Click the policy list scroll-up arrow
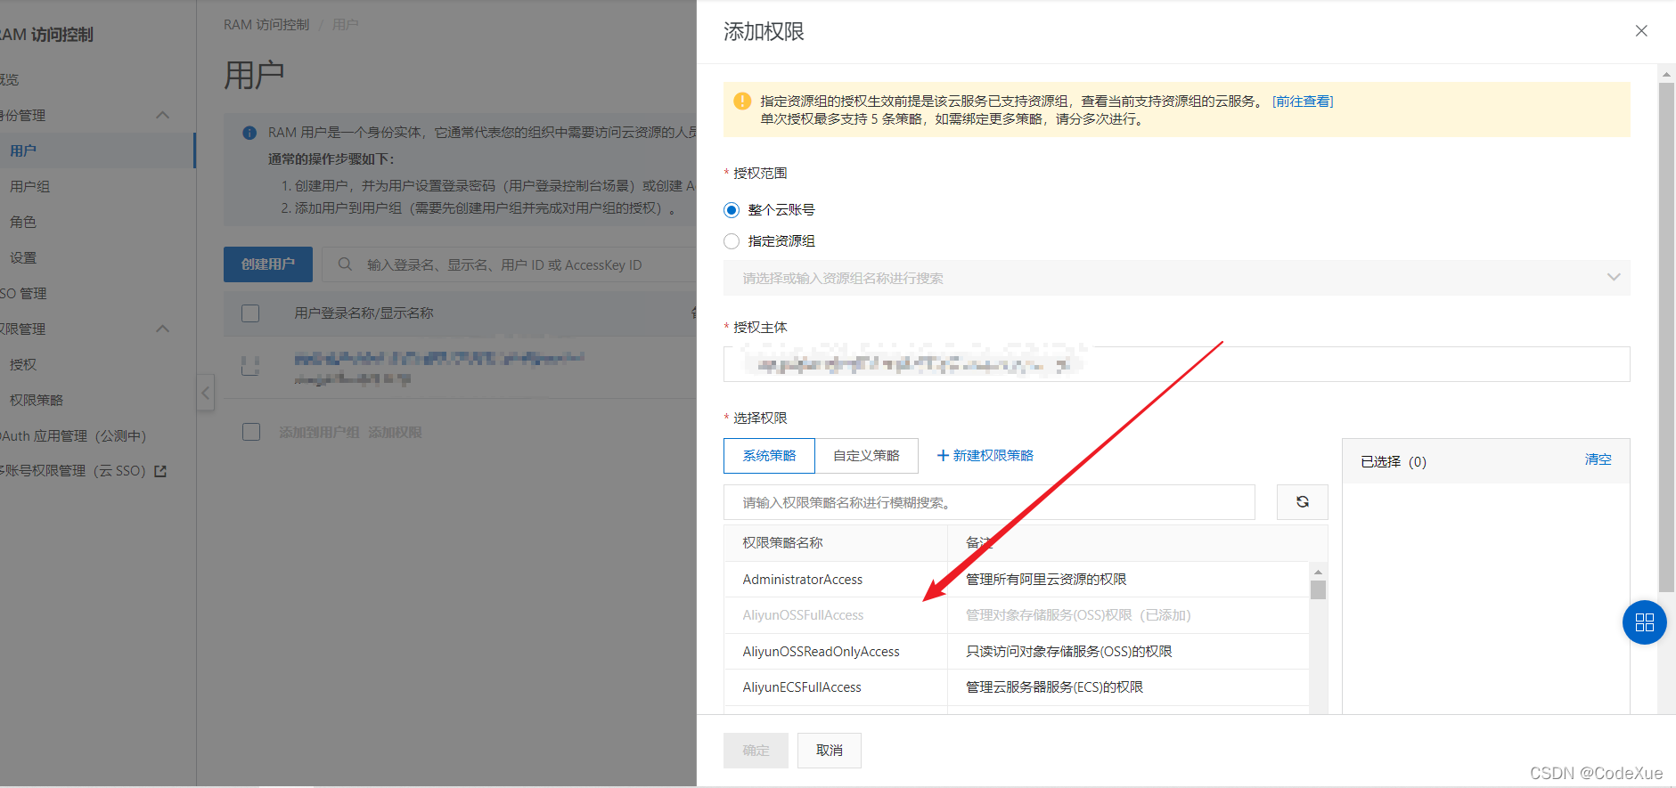The width and height of the screenshot is (1676, 788). pyautogui.click(x=1318, y=572)
